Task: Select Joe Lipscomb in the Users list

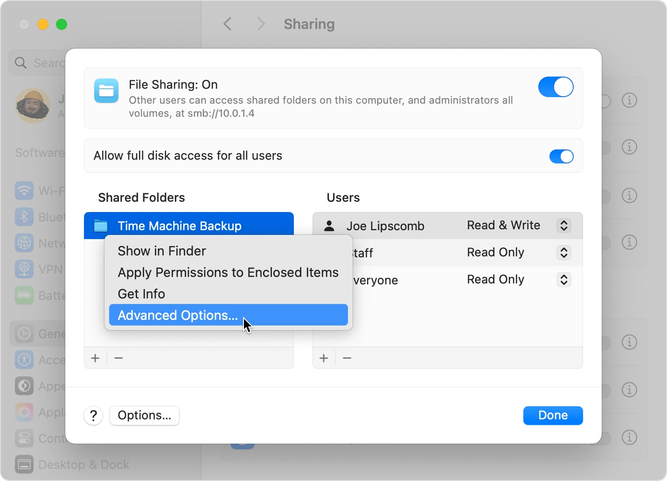Action: click(448, 226)
